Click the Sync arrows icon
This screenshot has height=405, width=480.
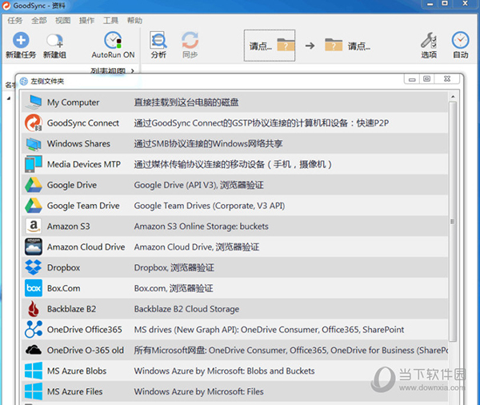[x=190, y=40]
